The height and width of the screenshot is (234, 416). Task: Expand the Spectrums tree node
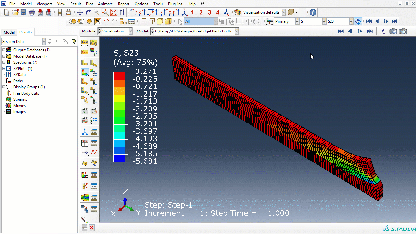[4, 62]
